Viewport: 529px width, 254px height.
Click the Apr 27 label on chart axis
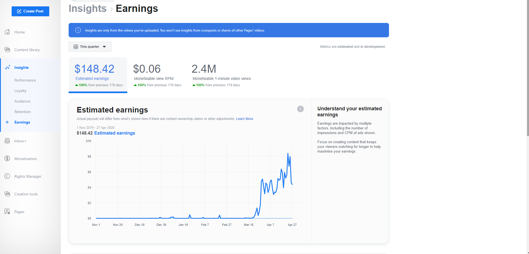[x=292, y=225]
